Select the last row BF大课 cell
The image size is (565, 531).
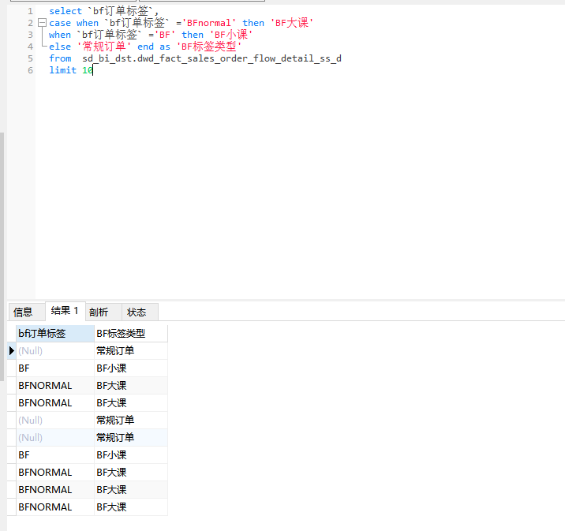tap(131, 507)
